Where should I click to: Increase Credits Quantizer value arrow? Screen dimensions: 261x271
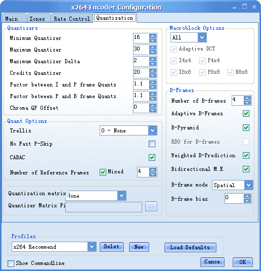click(x=153, y=71)
